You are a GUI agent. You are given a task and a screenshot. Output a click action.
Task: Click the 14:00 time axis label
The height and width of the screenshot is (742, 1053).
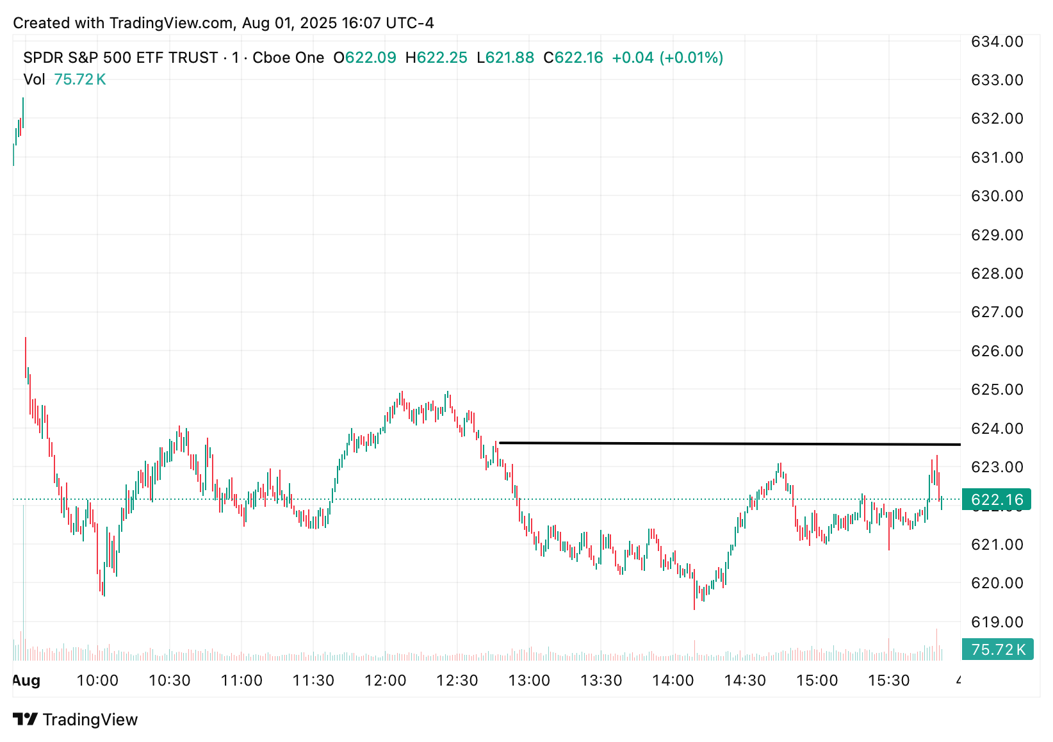pos(673,680)
